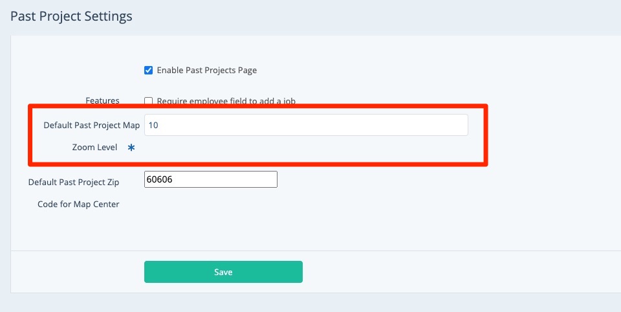Click the empty right end of the zoom level field
The height and width of the screenshot is (312, 621).
(440, 125)
